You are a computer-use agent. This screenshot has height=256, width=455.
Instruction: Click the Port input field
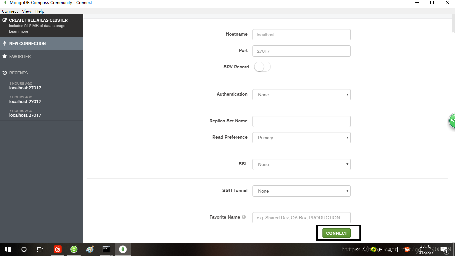coord(301,51)
